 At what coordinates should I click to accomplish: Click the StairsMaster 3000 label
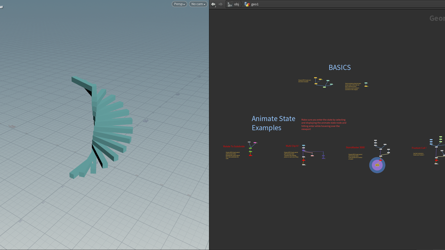click(x=355, y=147)
